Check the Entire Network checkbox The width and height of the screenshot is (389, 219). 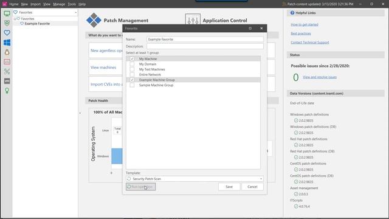[132, 74]
